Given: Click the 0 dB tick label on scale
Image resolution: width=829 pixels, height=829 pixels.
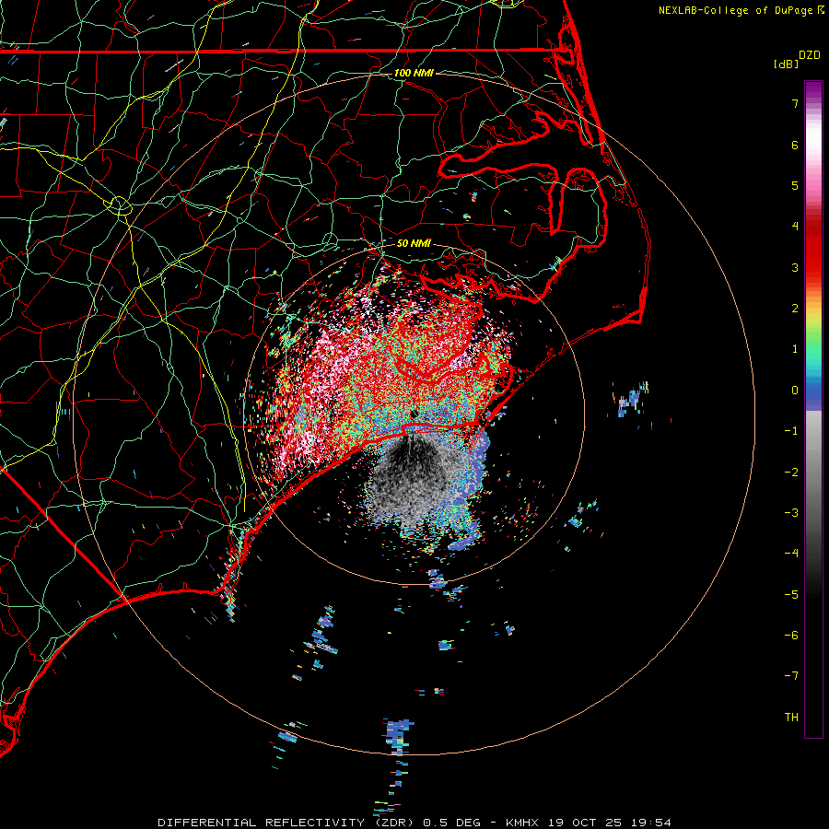Looking at the screenshot, I should point(795,391).
